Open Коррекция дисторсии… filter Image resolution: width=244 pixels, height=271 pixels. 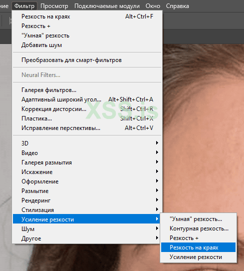(x=87, y=109)
